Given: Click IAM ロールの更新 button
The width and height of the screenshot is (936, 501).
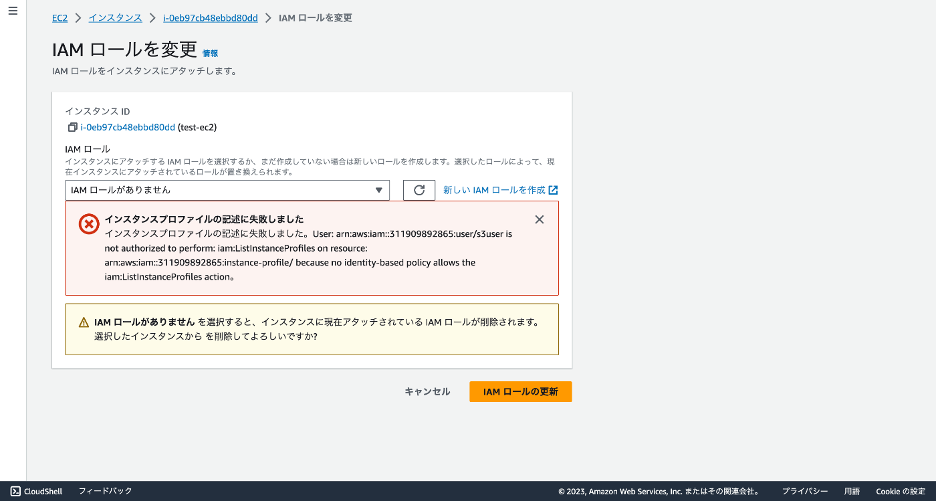Looking at the screenshot, I should (x=521, y=391).
